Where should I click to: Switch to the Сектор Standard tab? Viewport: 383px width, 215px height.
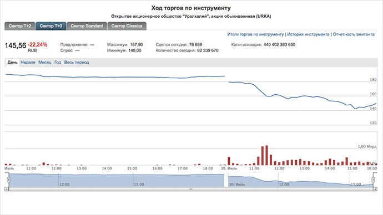[x=87, y=26]
